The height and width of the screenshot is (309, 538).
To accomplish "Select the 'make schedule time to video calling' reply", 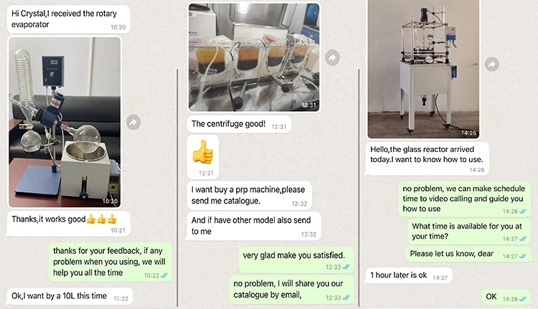I will tap(465, 199).
